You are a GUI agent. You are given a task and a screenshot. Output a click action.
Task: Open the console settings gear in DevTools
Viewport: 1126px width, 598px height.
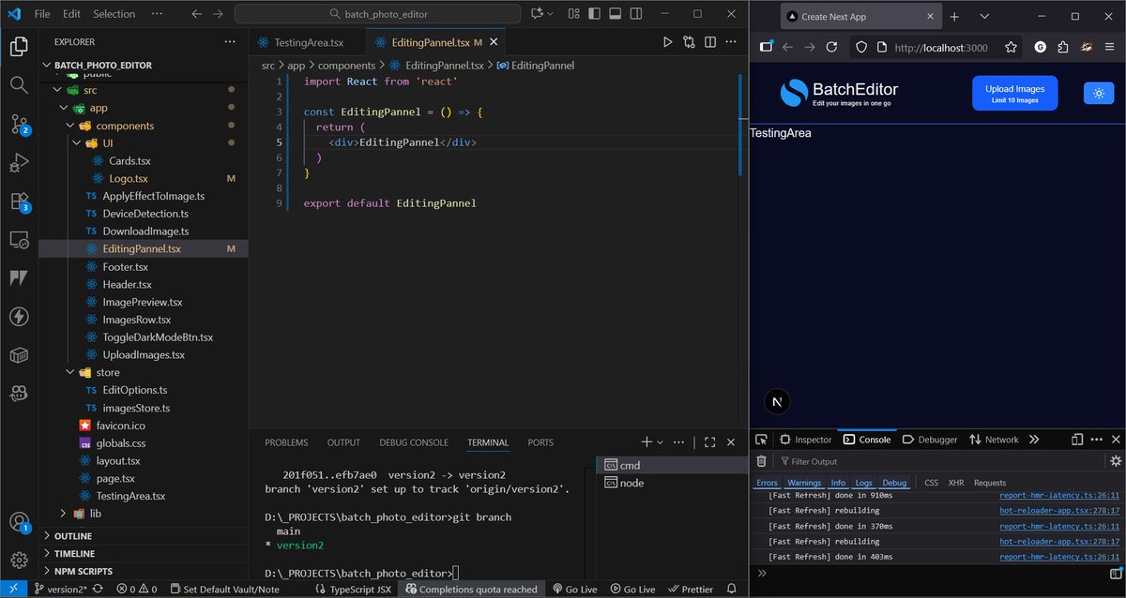point(1116,461)
